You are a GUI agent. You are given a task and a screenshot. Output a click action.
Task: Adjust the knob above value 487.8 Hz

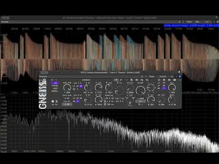pos(88,87)
